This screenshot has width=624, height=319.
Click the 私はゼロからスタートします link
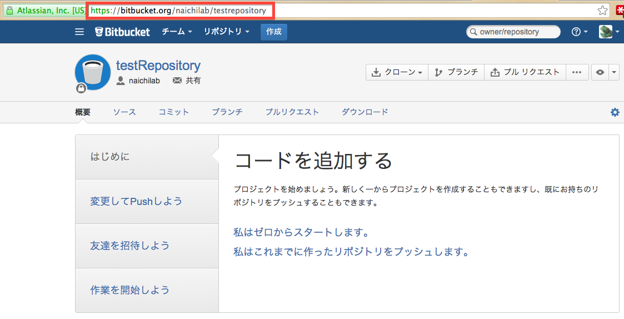(x=301, y=232)
